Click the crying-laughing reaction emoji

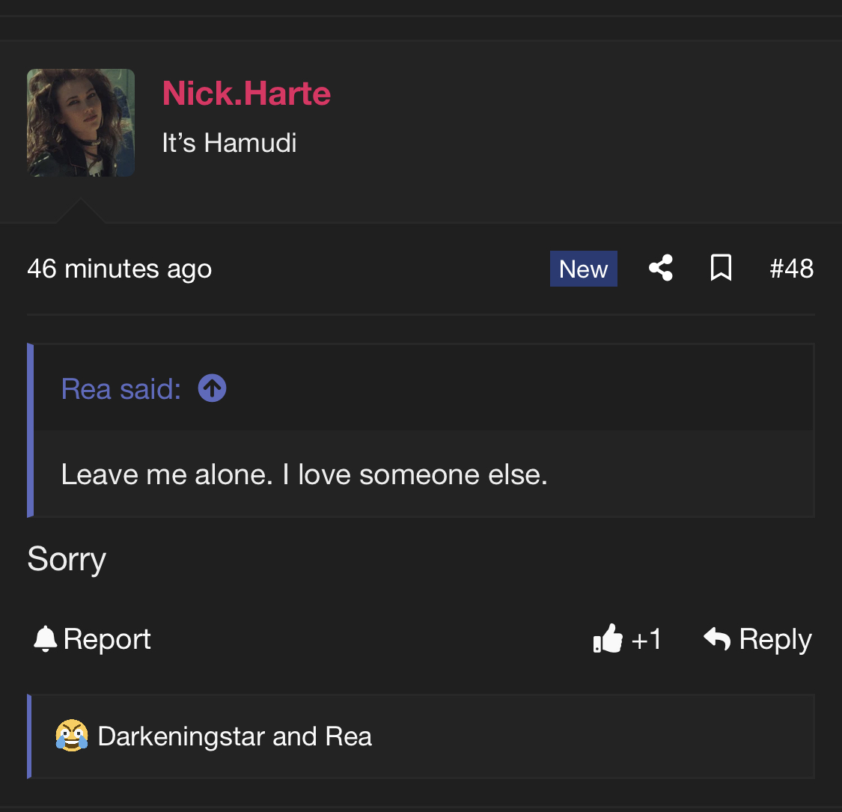72,736
